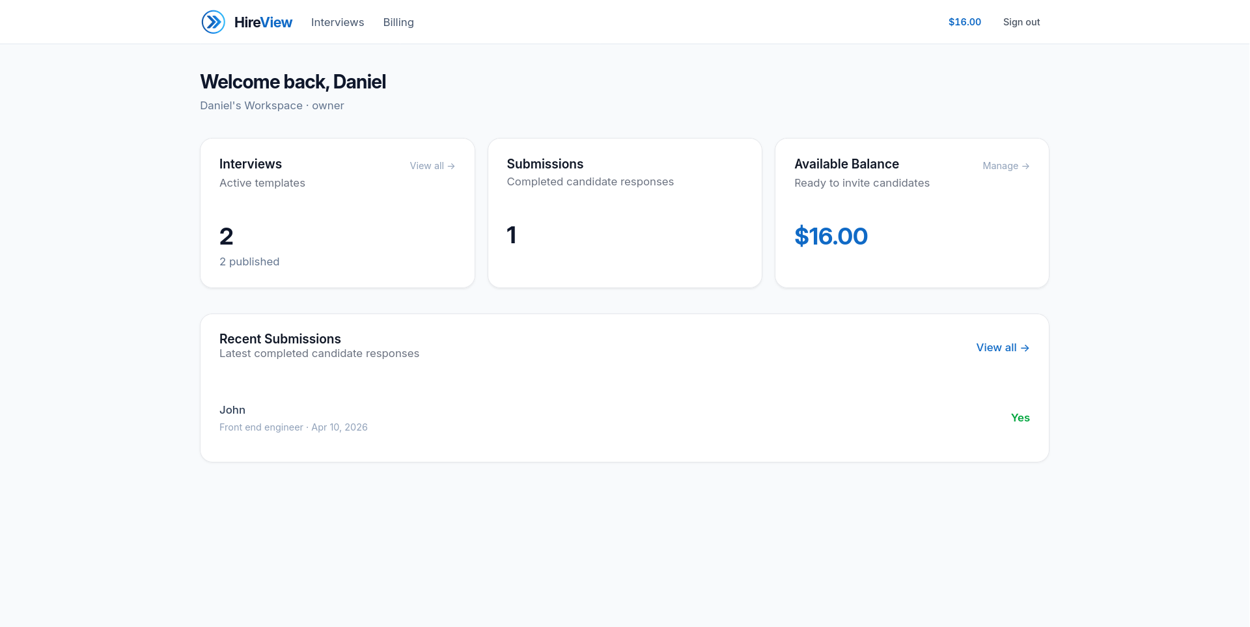Click the arrow icon next to Manage
This screenshot has height=627, width=1250.
1025,166
